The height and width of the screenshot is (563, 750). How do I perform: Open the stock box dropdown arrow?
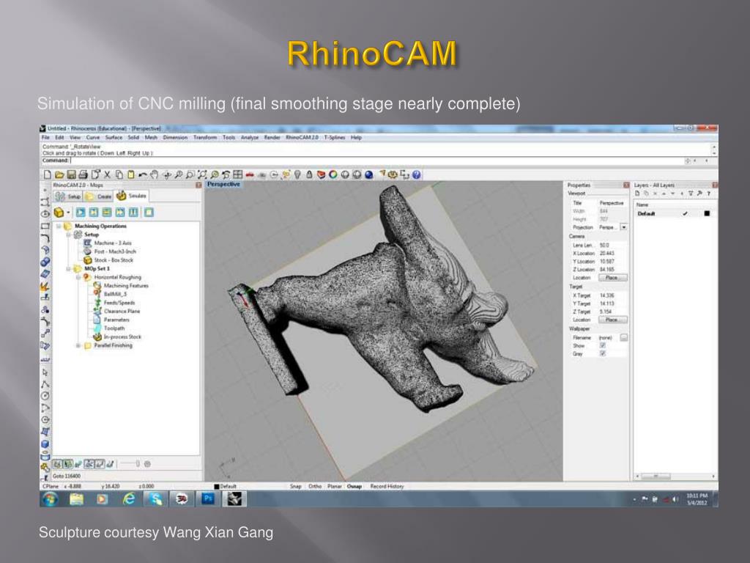tap(68, 212)
